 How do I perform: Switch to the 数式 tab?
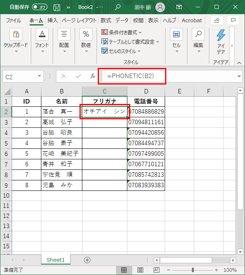coord(106,21)
